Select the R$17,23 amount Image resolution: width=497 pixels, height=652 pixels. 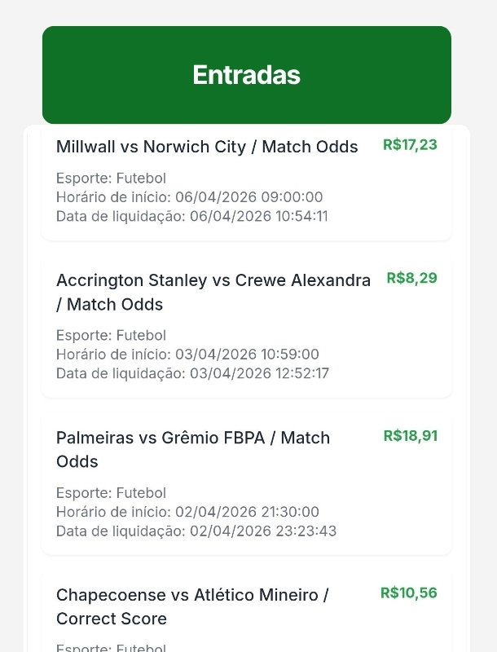pos(410,145)
